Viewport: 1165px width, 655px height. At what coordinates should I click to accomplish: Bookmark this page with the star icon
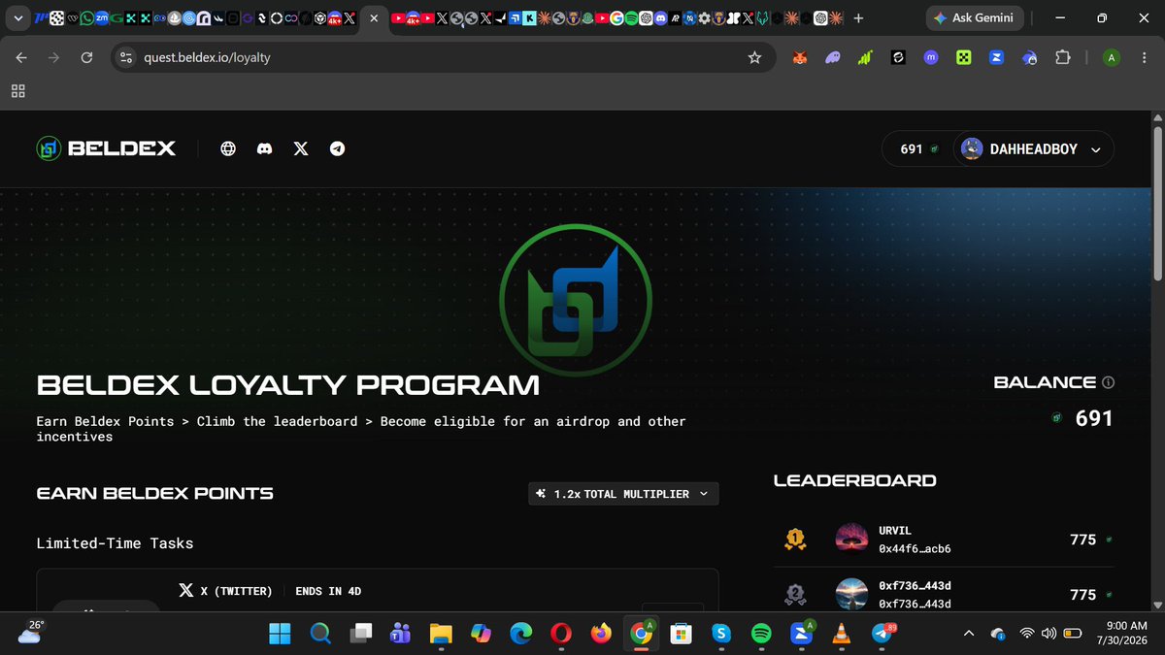(x=754, y=57)
